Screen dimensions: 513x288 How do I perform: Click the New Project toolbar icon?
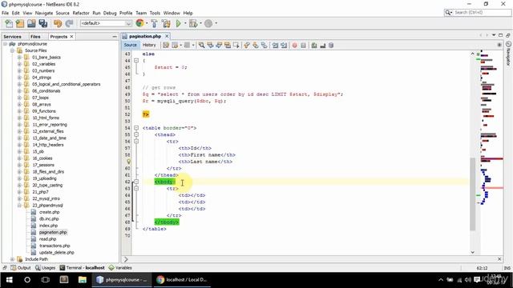[20, 23]
